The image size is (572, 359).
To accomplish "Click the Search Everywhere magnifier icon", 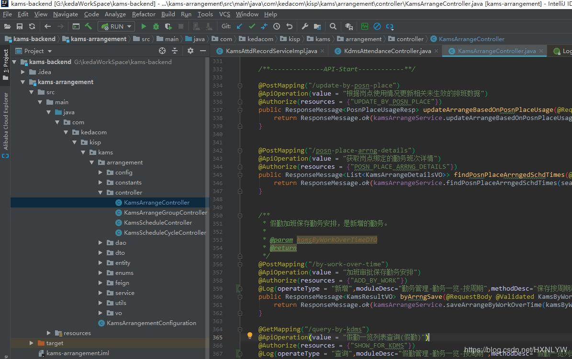I will (333, 26).
